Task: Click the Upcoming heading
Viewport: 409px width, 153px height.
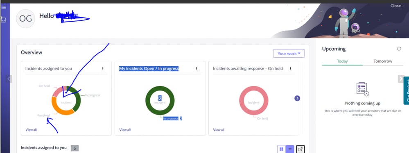Action: coord(334,49)
